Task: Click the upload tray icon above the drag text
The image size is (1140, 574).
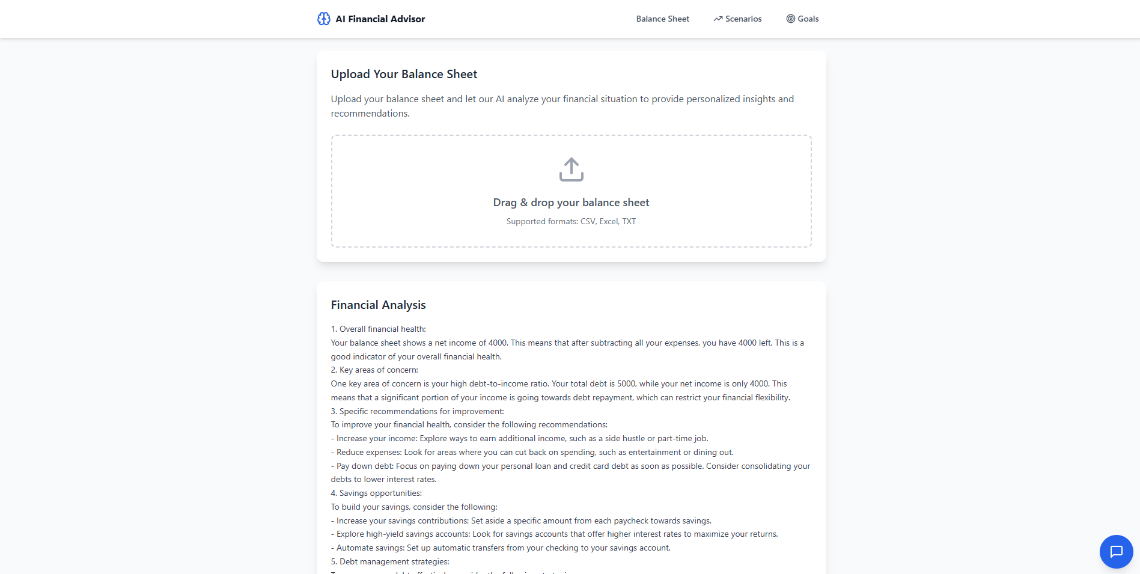Action: coord(571,169)
